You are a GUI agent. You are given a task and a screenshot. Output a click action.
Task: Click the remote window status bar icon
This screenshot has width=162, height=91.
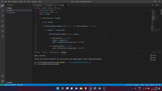(x=2, y=85)
